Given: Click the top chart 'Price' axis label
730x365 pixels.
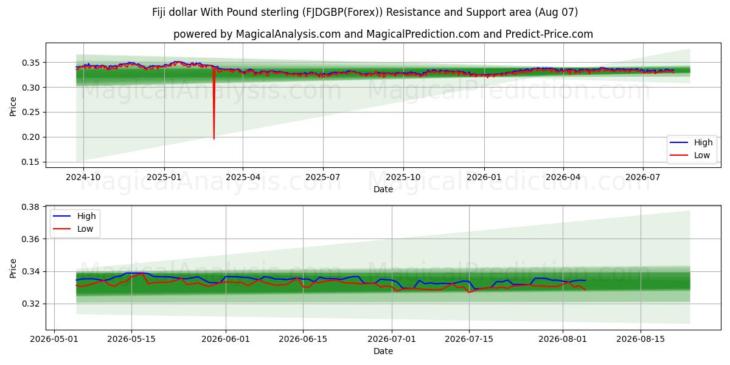Looking at the screenshot, I should (x=13, y=105).
